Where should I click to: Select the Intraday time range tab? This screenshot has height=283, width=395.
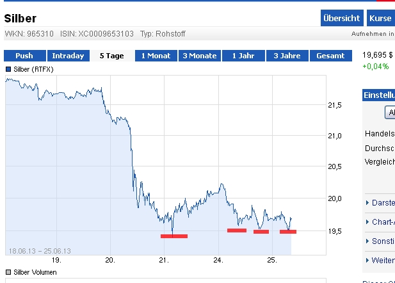click(x=68, y=56)
